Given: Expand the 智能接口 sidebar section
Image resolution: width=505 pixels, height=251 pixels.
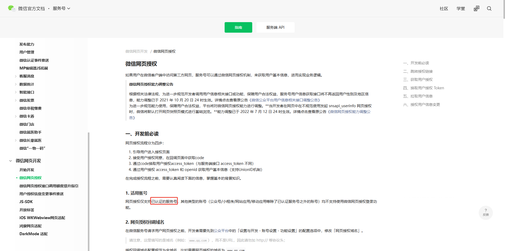Looking at the screenshot, I should point(16,92).
